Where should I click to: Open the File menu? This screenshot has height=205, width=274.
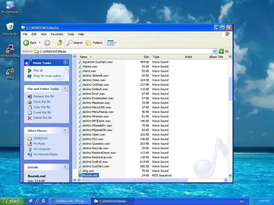pyautogui.click(x=25, y=34)
